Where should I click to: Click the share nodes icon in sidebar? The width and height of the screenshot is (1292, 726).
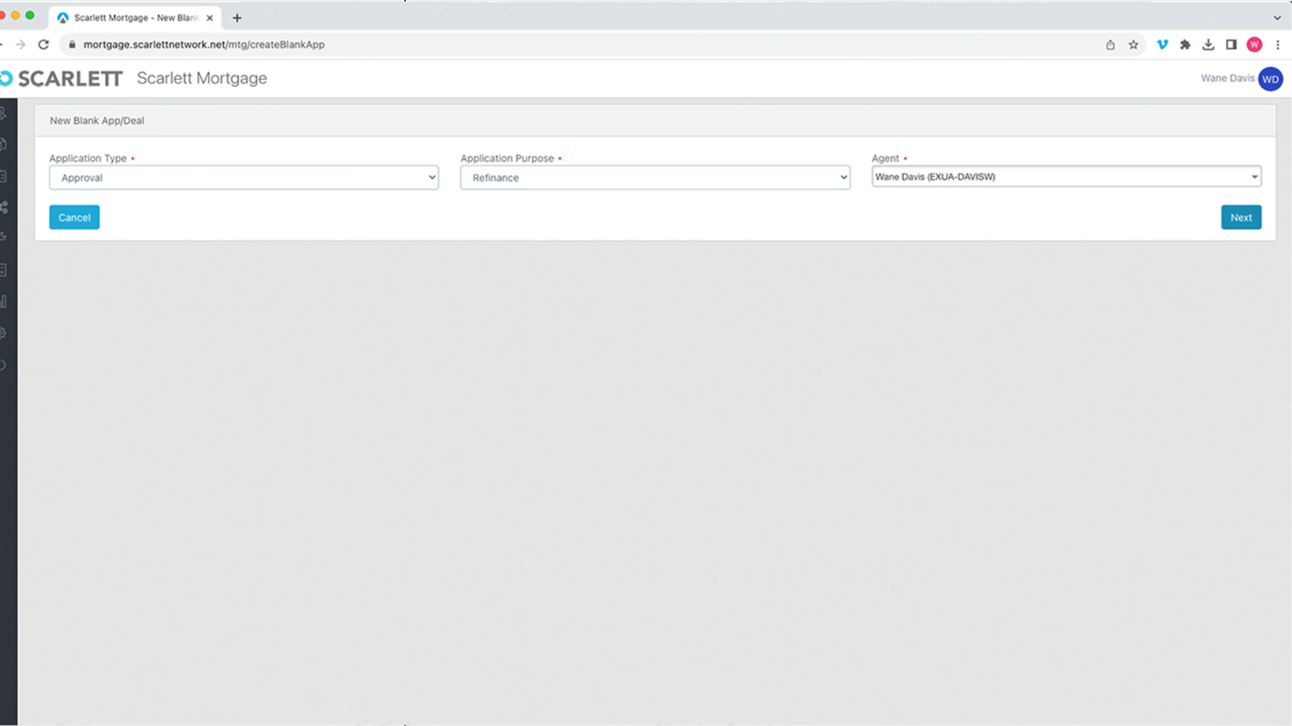[4, 207]
